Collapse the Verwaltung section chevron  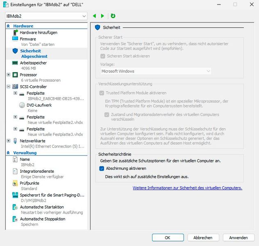8,153
